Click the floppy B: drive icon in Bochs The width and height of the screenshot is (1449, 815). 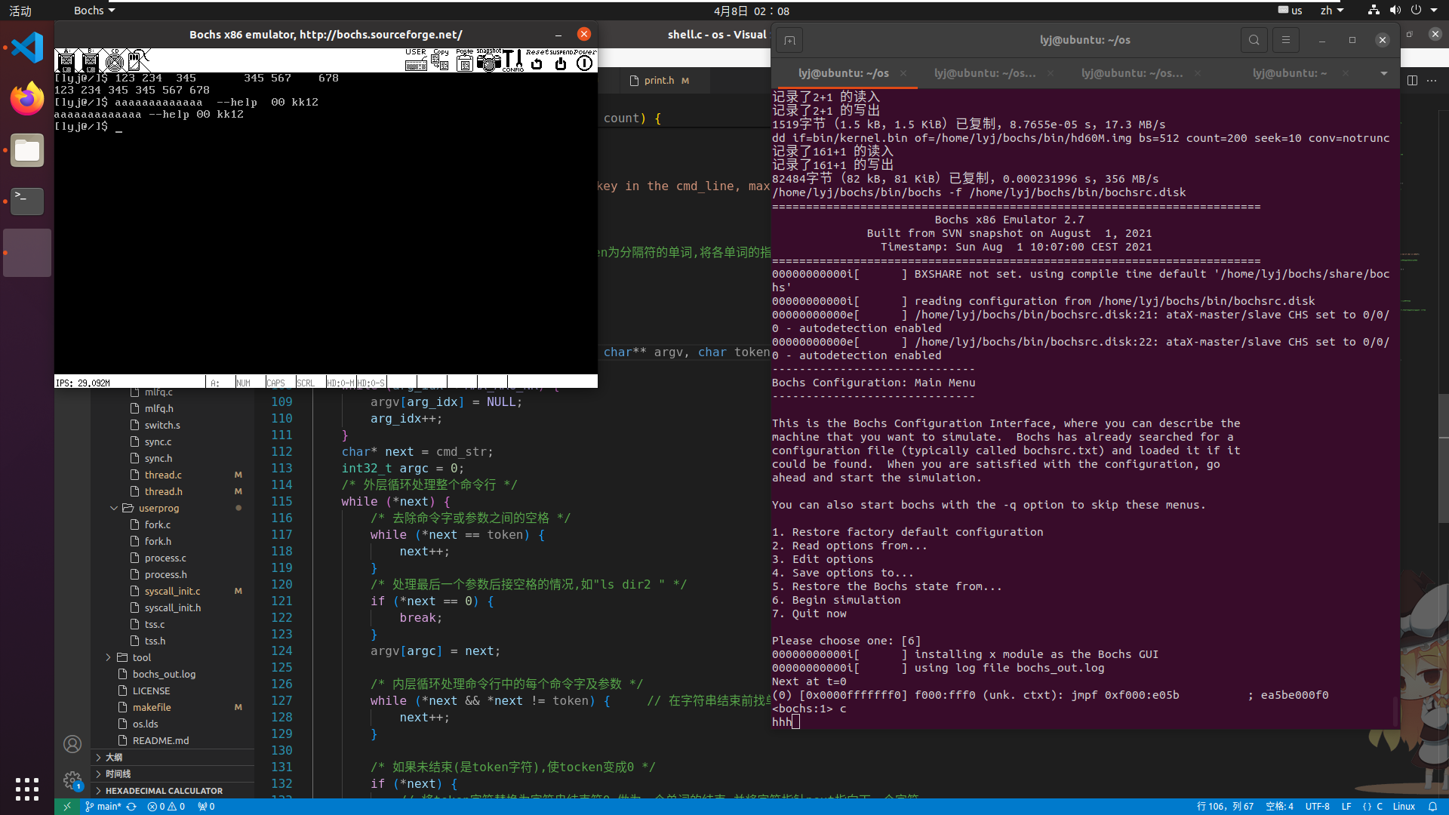90,60
